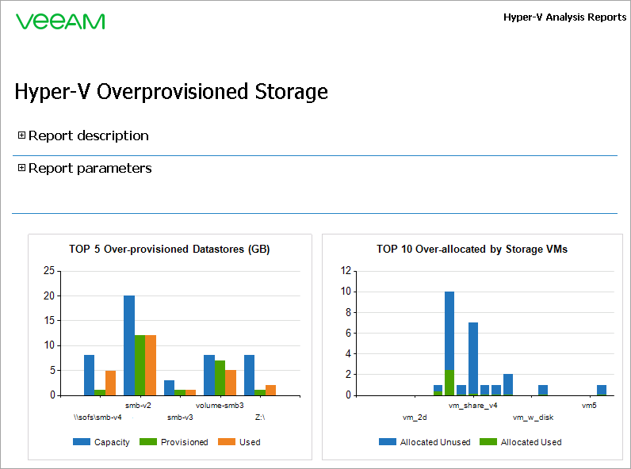The image size is (631, 469).
Task: Click the Allocated Unused legend text
Action: 435,442
